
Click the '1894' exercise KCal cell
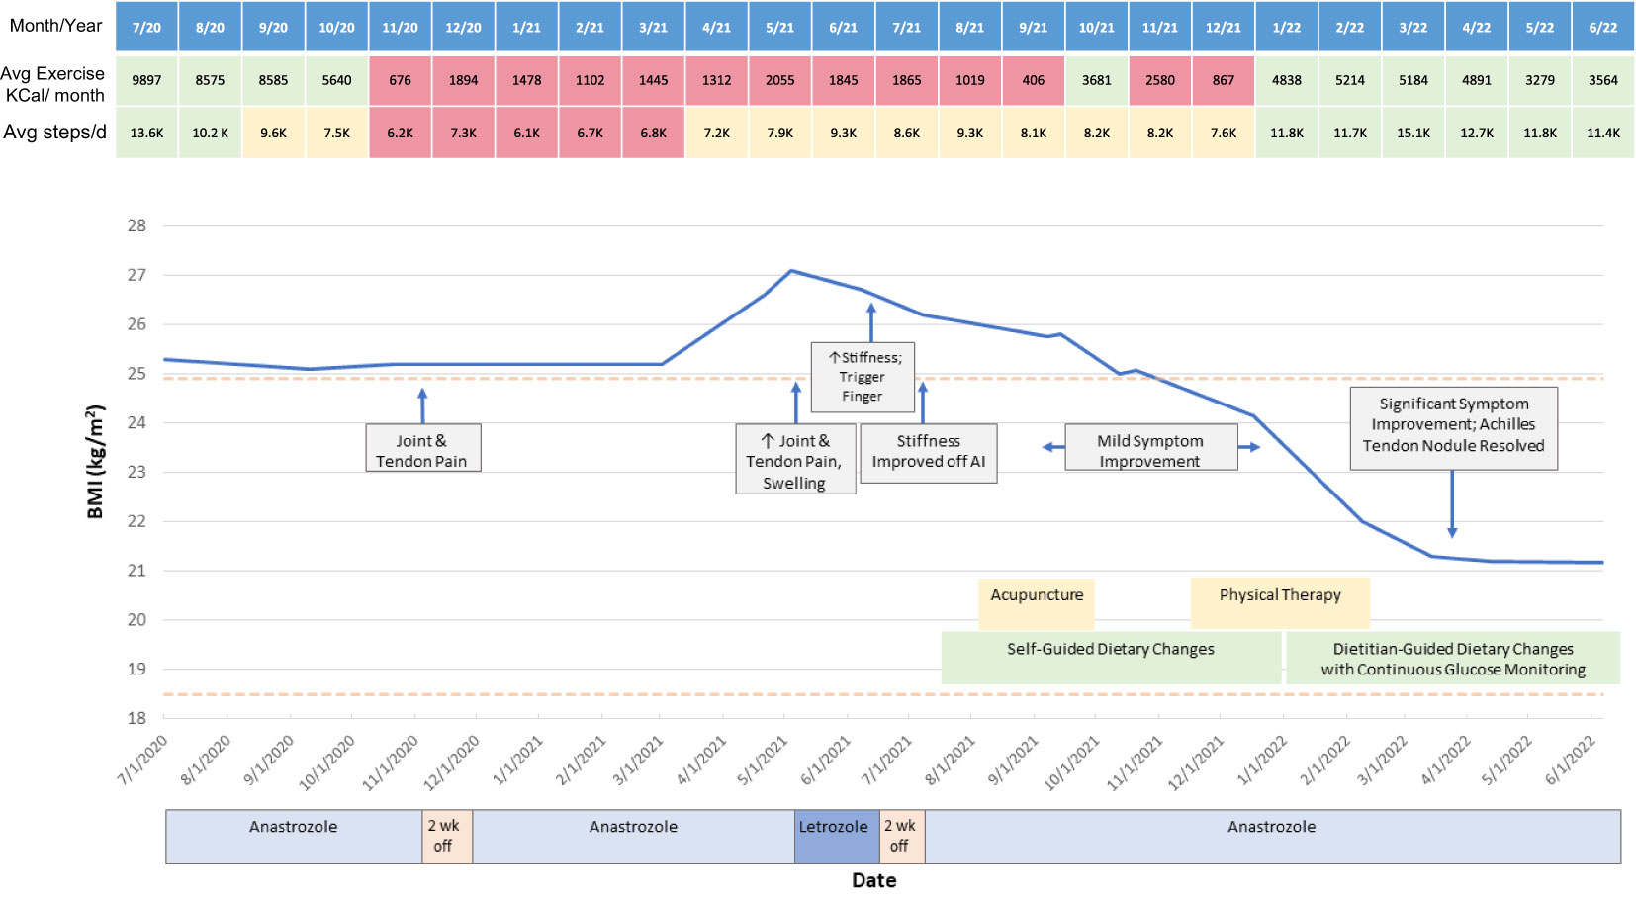coord(463,80)
